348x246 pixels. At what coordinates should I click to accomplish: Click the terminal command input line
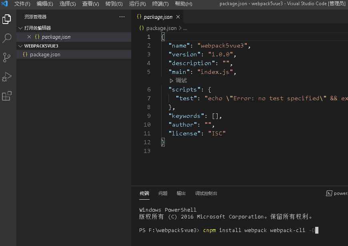(228, 230)
